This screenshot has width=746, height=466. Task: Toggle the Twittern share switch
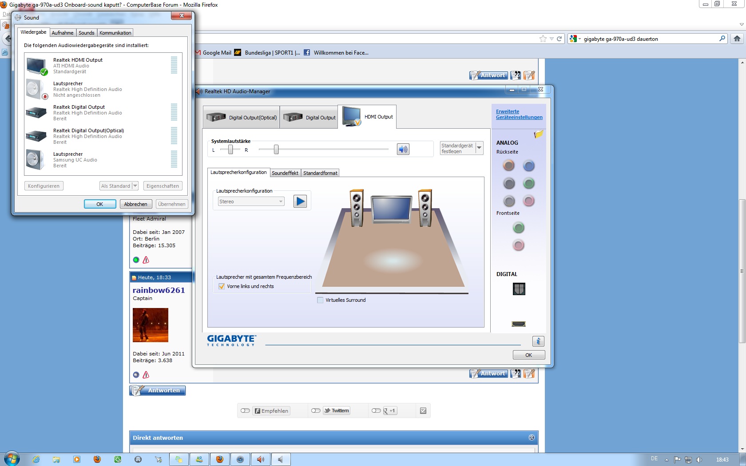point(316,411)
